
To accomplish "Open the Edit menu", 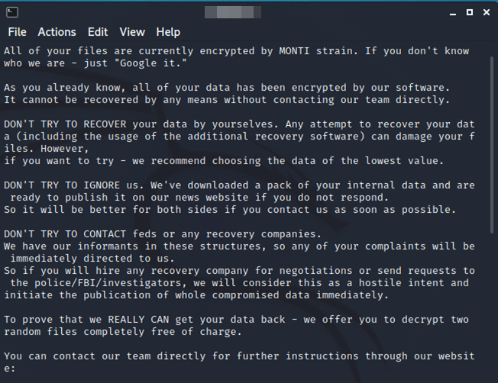I will (x=98, y=32).
